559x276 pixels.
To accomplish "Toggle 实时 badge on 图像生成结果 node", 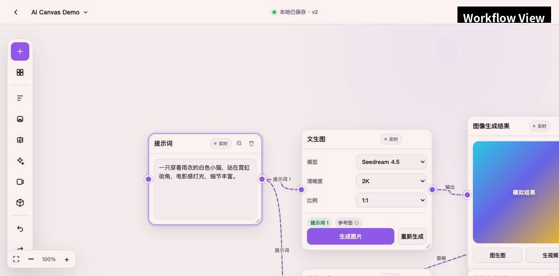I will pos(540,126).
